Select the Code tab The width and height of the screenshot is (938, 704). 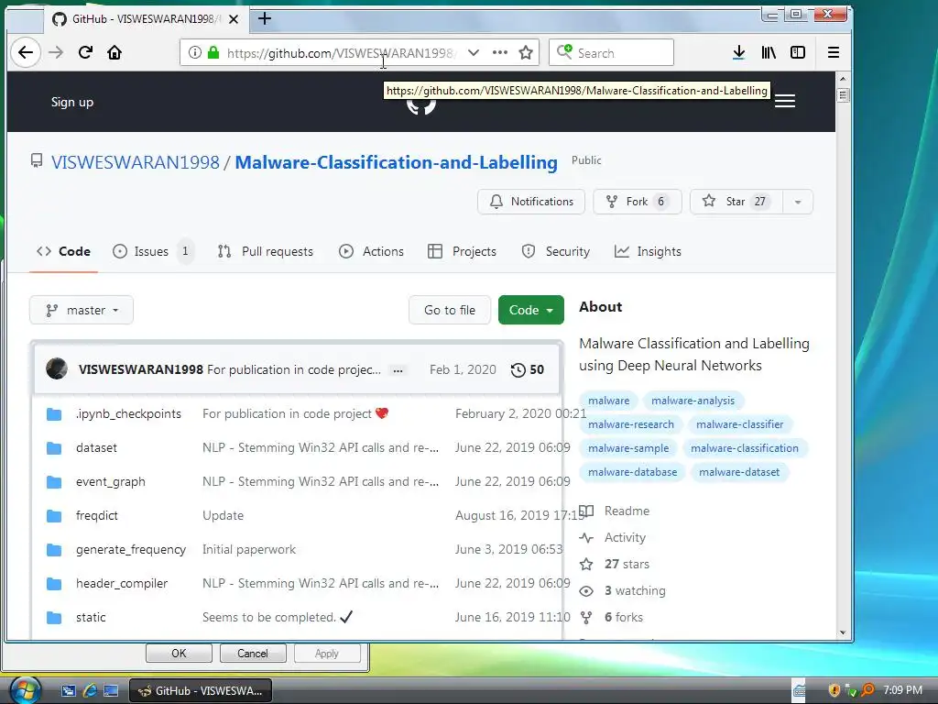coord(63,251)
